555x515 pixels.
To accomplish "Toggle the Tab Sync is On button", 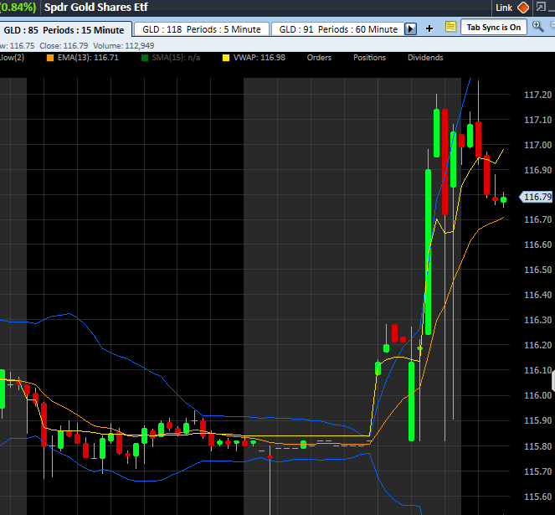I will tap(494, 28).
